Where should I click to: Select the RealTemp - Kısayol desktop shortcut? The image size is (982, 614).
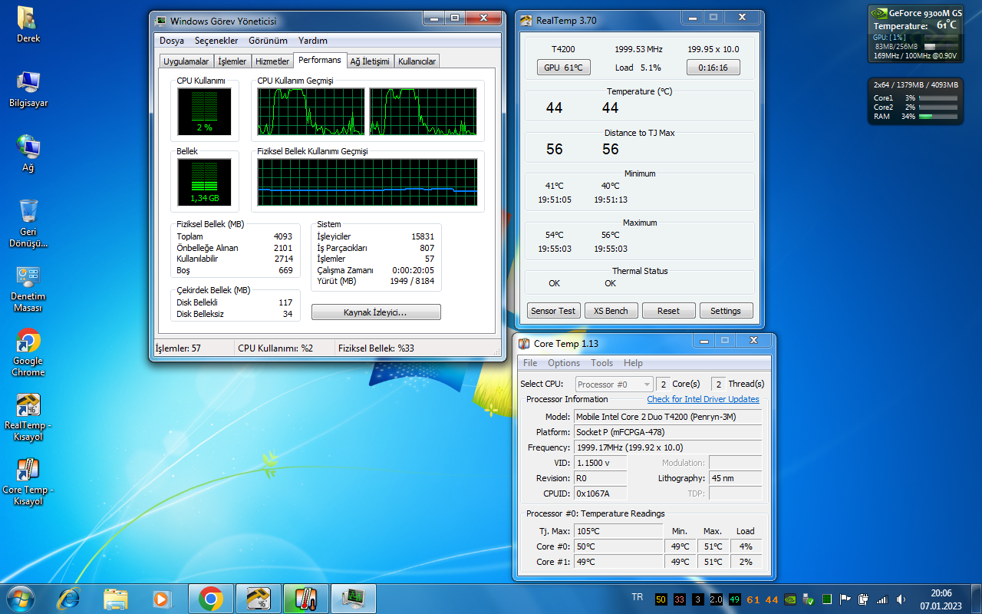(28, 418)
